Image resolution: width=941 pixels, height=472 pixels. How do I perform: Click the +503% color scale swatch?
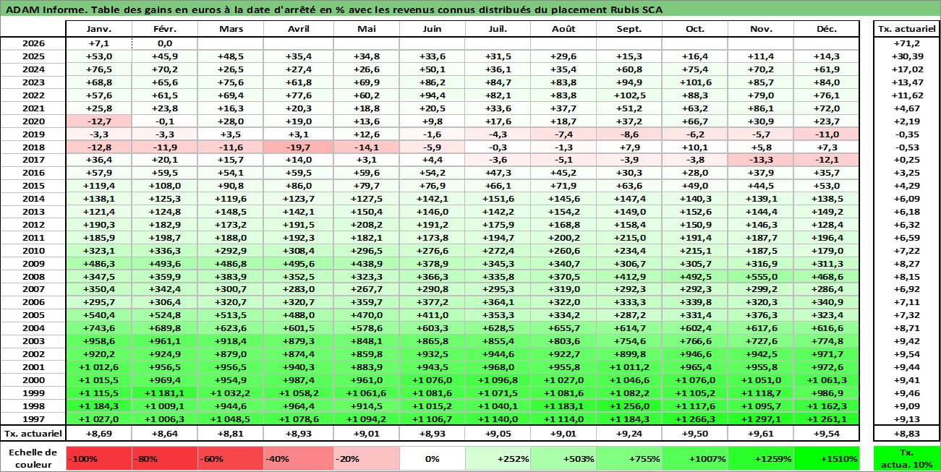(563, 458)
